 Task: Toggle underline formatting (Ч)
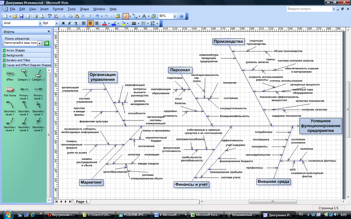[76, 23]
